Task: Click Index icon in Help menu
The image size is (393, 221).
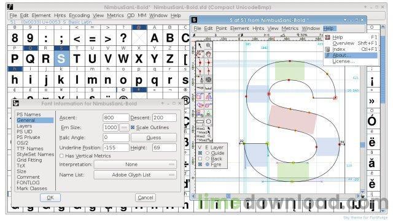Action: [327, 49]
